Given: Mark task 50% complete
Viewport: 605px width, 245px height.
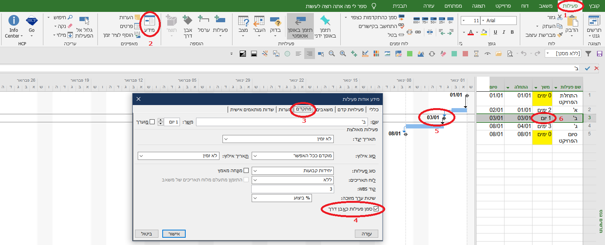Looking at the screenshot, I should click(434, 20).
